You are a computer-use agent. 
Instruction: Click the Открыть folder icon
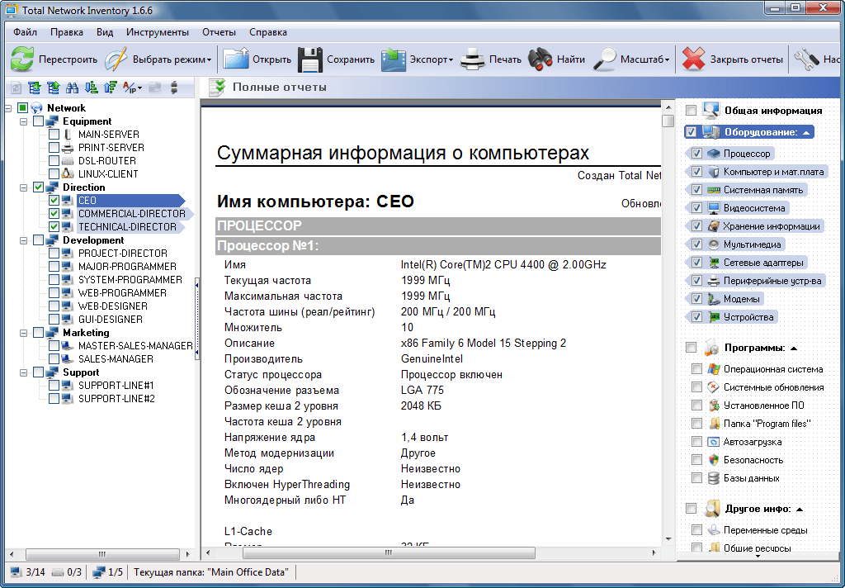pyautogui.click(x=235, y=59)
